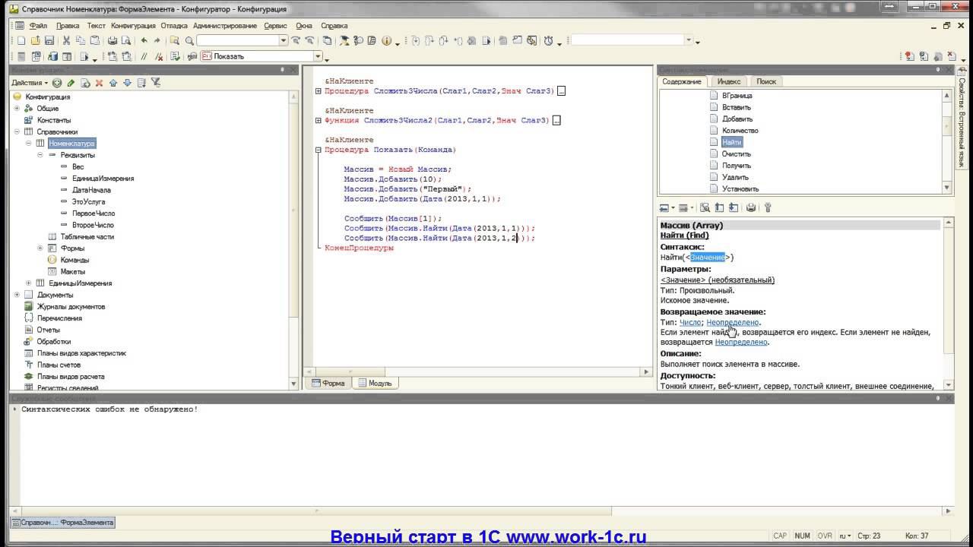Click the timer/clock icon in the top toolbar
This screenshot has height=547, width=973.
coord(549,41)
